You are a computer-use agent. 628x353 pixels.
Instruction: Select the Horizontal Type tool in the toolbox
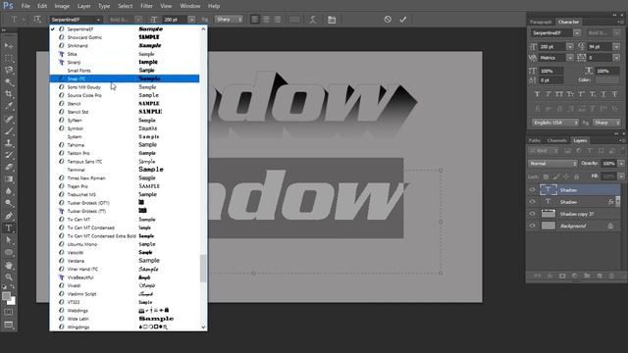pyautogui.click(x=9, y=228)
